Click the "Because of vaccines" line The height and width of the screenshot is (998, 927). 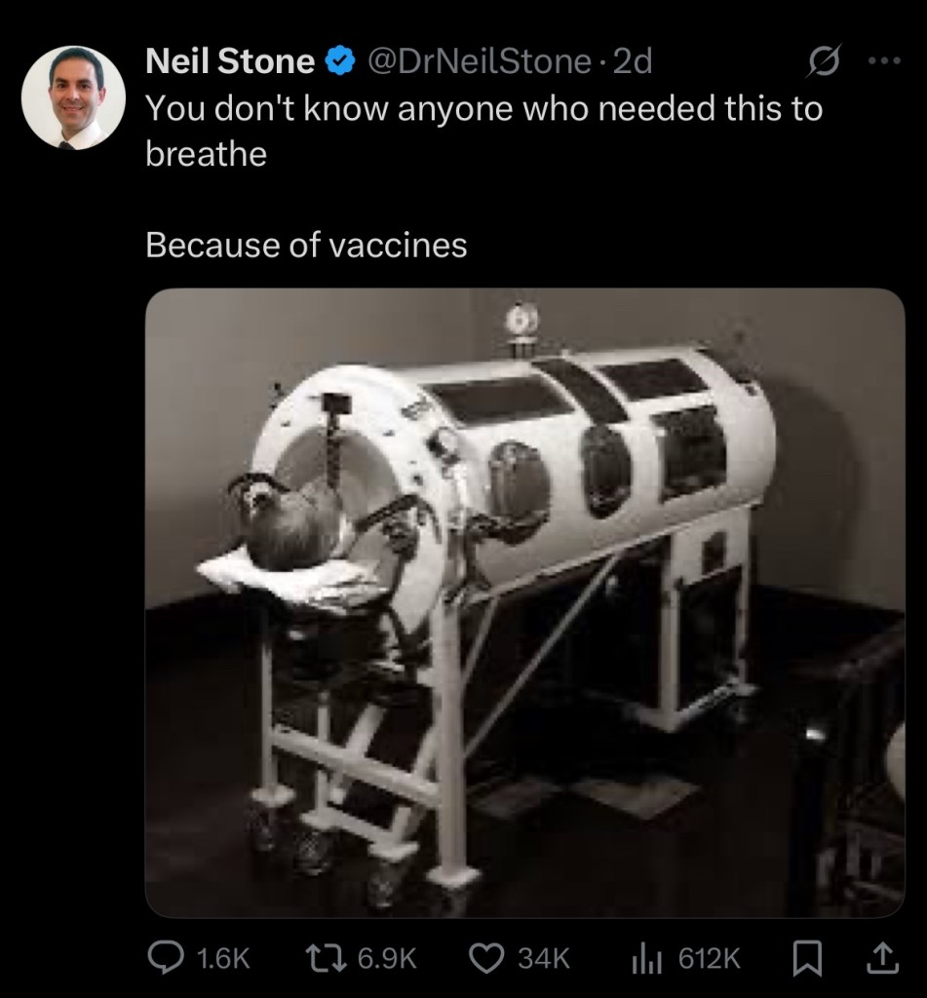click(306, 246)
